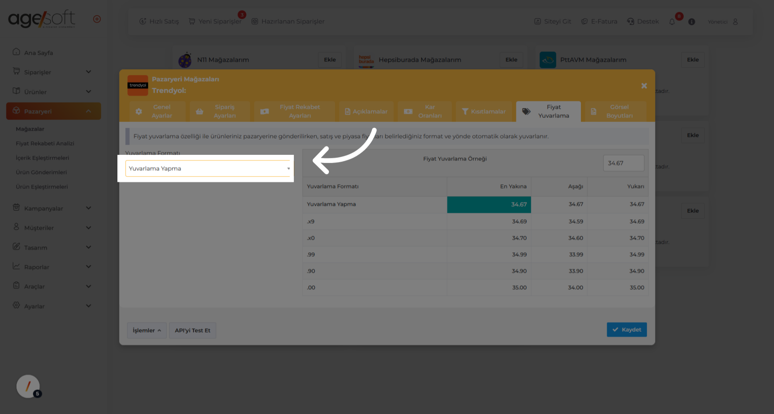The image size is (774, 414).
Task: Open Destek support link
Action: (643, 21)
